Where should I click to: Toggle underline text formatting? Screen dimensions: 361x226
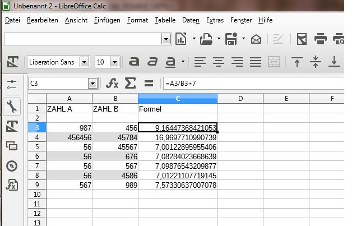[x=170, y=62]
